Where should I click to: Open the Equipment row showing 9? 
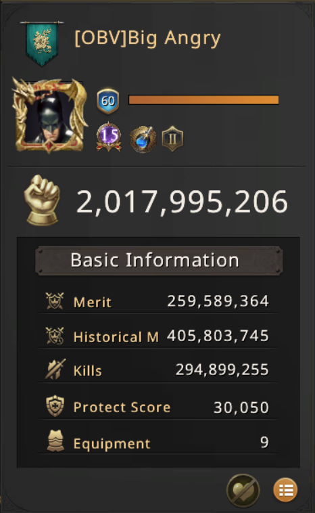157,442
